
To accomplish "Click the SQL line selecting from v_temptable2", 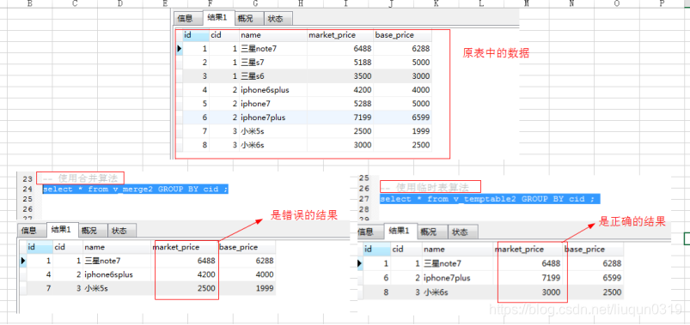I will (490, 199).
